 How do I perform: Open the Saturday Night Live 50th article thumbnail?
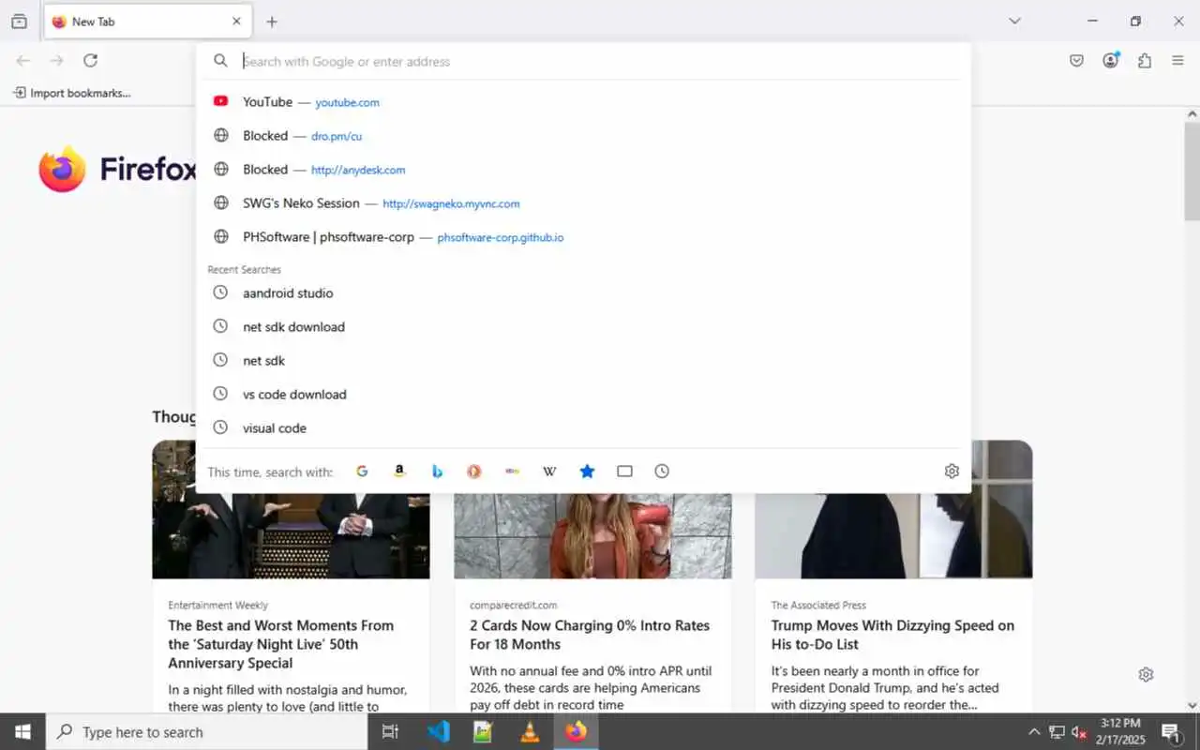pos(291,535)
